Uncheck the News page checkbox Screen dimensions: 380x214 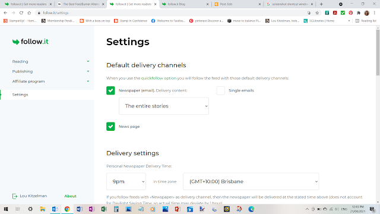(110, 127)
